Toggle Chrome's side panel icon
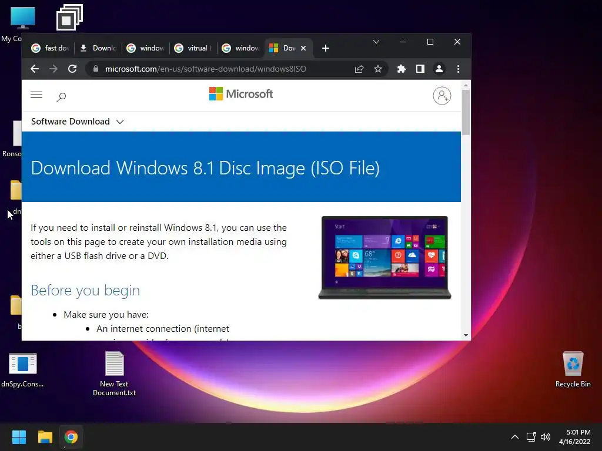The image size is (602, 451). click(x=420, y=69)
